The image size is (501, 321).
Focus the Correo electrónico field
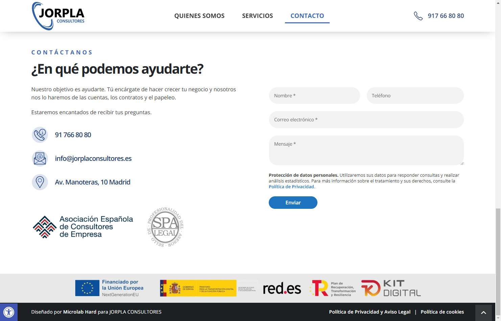pyautogui.click(x=366, y=120)
